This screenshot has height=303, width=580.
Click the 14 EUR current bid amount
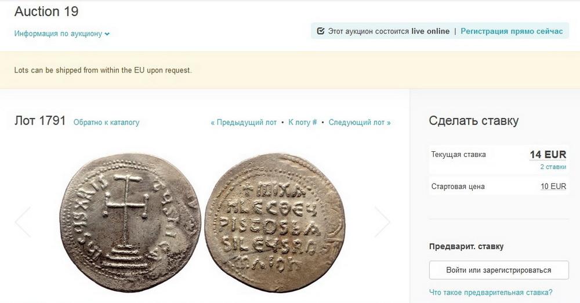point(548,155)
